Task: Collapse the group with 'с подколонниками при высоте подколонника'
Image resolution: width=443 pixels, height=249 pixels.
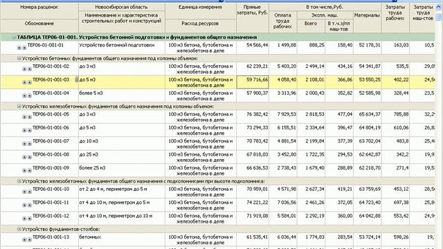Action: (19, 181)
